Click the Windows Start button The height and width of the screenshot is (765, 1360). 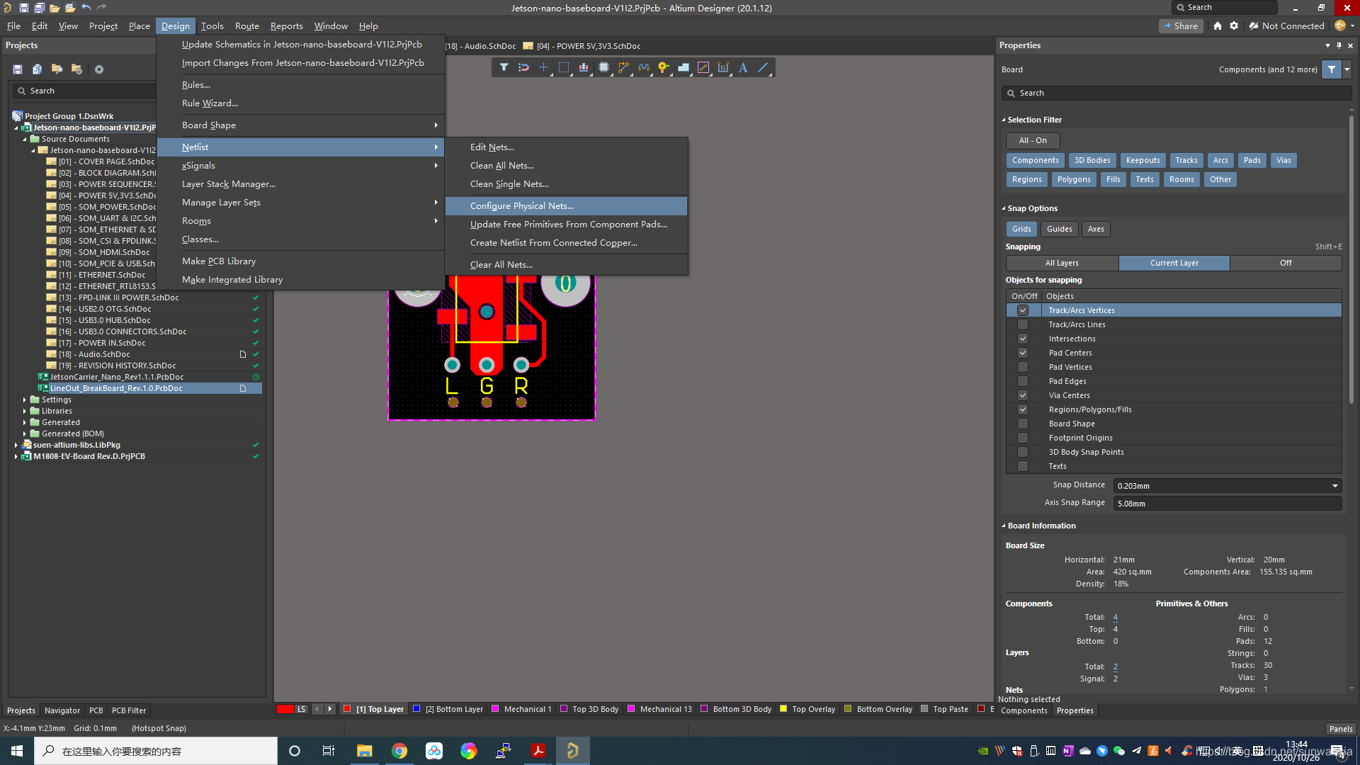[17, 751]
